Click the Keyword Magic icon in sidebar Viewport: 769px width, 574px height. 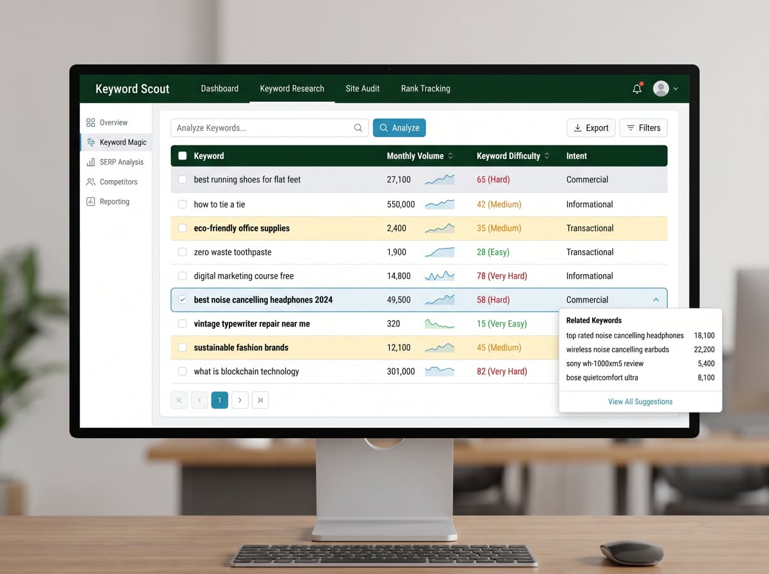point(90,142)
